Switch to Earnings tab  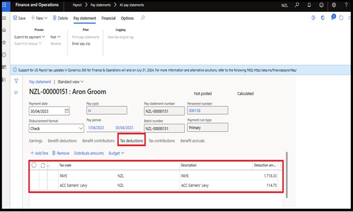(x=36, y=141)
